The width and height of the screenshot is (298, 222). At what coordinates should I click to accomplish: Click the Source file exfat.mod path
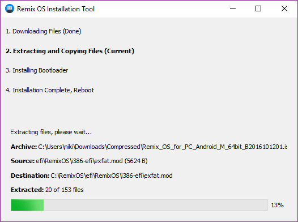(x=92, y=161)
